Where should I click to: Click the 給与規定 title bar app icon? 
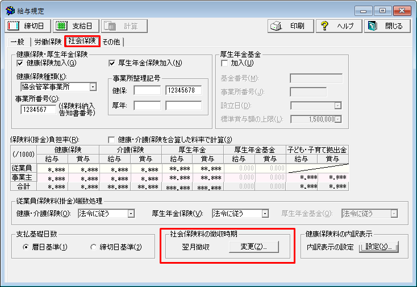click(10, 11)
